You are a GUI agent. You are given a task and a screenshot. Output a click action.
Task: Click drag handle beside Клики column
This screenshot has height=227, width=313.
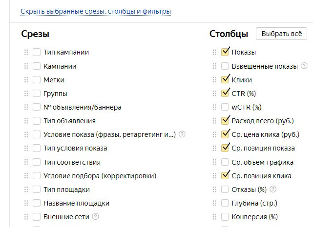point(214,79)
